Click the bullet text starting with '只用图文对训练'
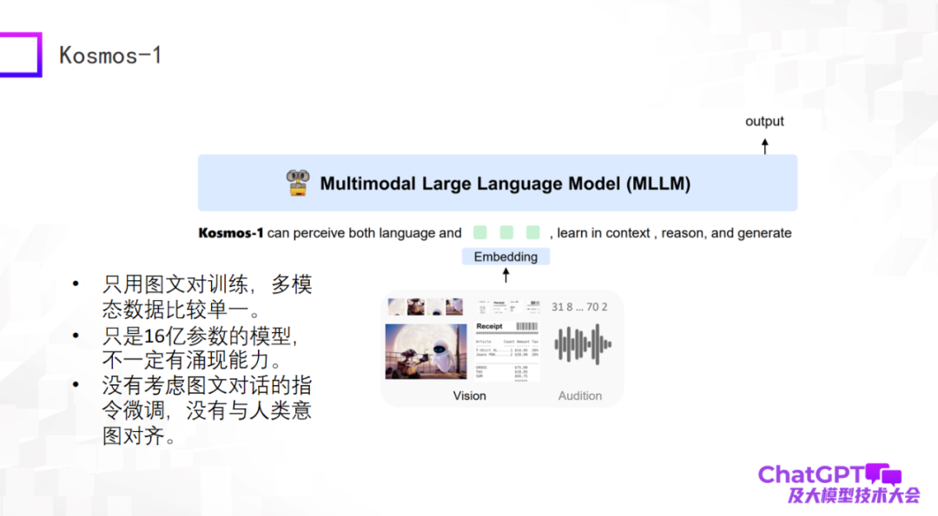 click(207, 297)
